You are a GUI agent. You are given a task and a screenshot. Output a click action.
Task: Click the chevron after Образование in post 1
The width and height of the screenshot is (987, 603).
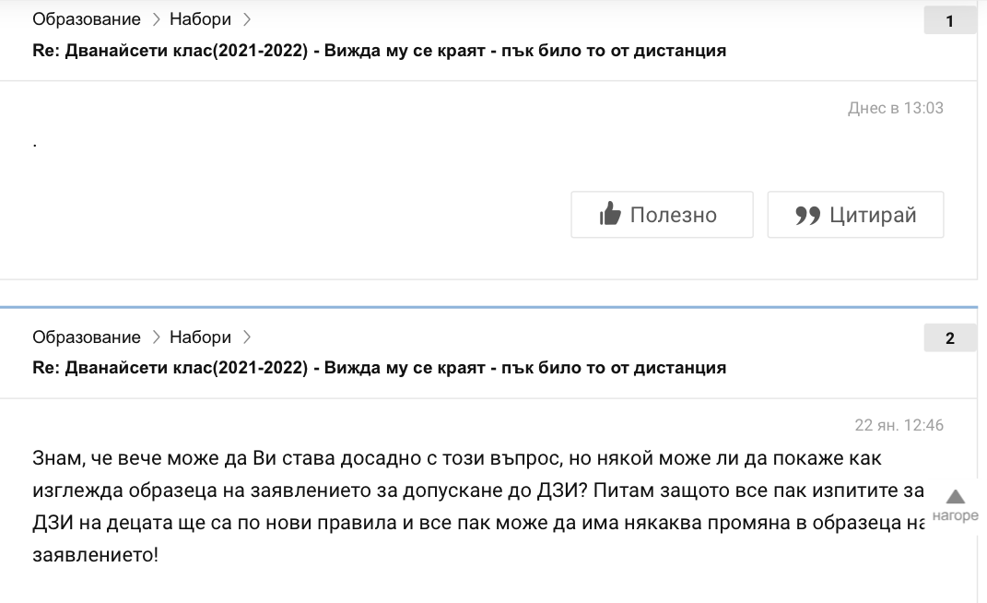click(x=156, y=19)
